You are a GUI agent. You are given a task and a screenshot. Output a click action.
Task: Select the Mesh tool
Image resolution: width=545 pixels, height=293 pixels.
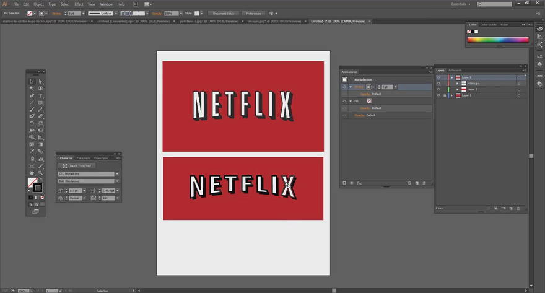coord(32,144)
